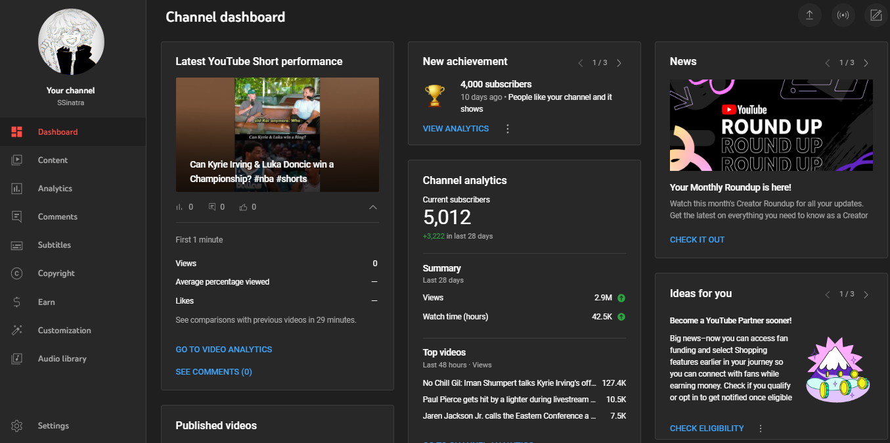Go to next achievement with right arrow

click(x=619, y=63)
